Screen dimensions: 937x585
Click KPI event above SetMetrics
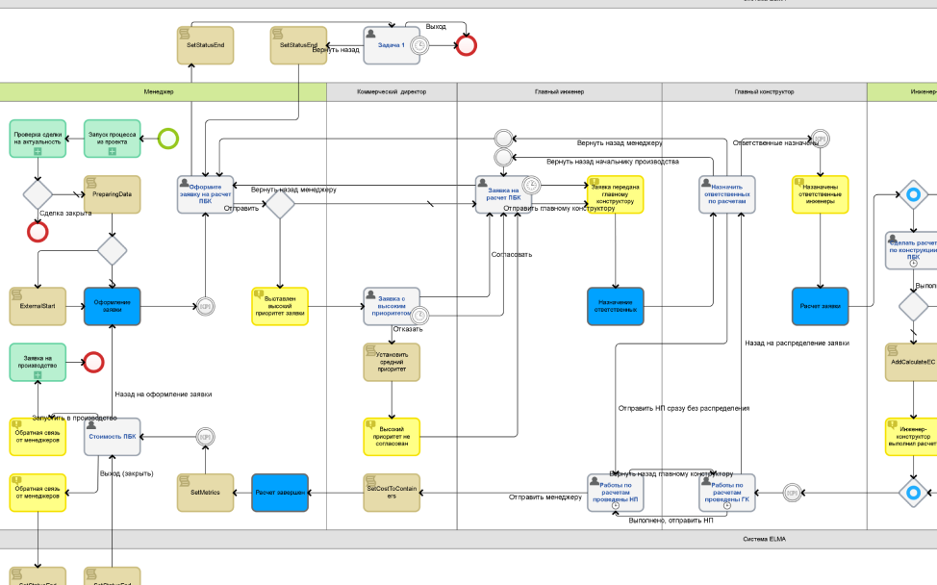[205, 437]
